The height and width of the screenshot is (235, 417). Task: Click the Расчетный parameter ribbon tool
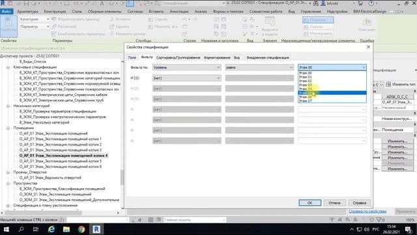64,26
